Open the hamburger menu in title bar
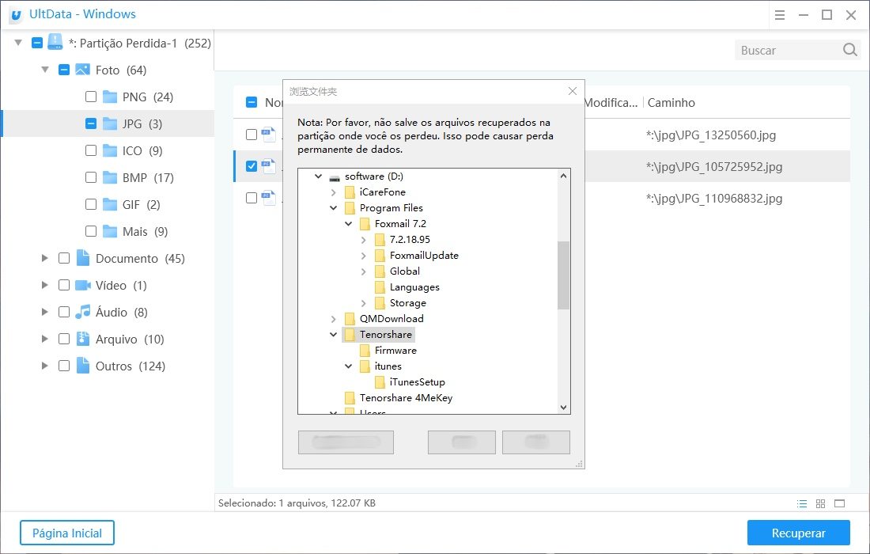The image size is (870, 554). click(780, 15)
